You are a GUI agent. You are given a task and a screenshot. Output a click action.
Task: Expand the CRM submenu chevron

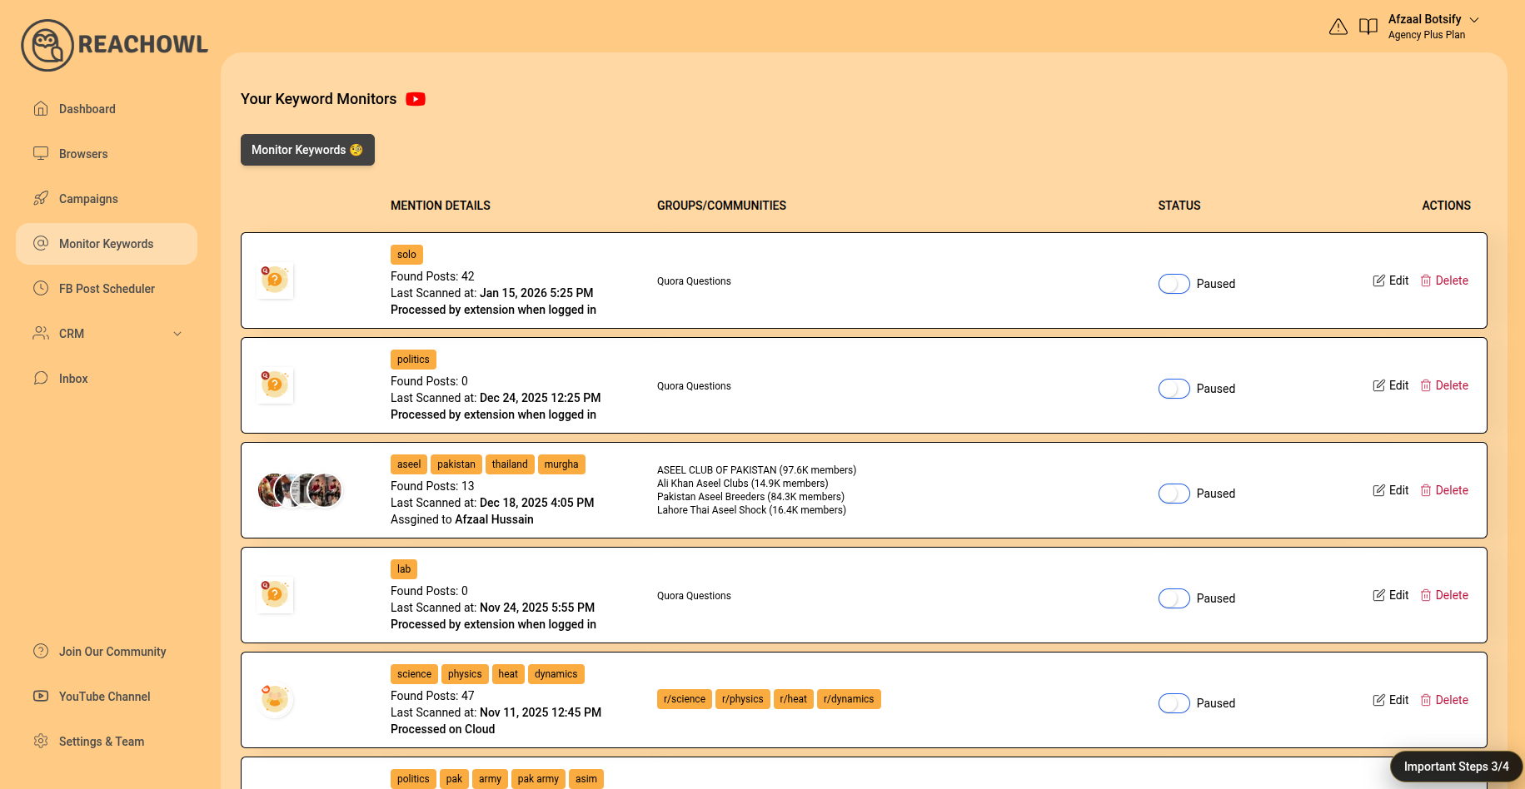pos(177,334)
